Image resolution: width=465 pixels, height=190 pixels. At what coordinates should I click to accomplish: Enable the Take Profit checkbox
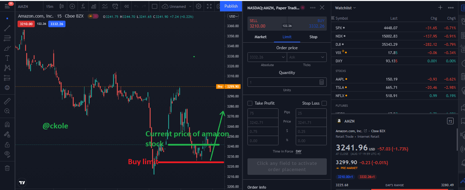click(250, 103)
